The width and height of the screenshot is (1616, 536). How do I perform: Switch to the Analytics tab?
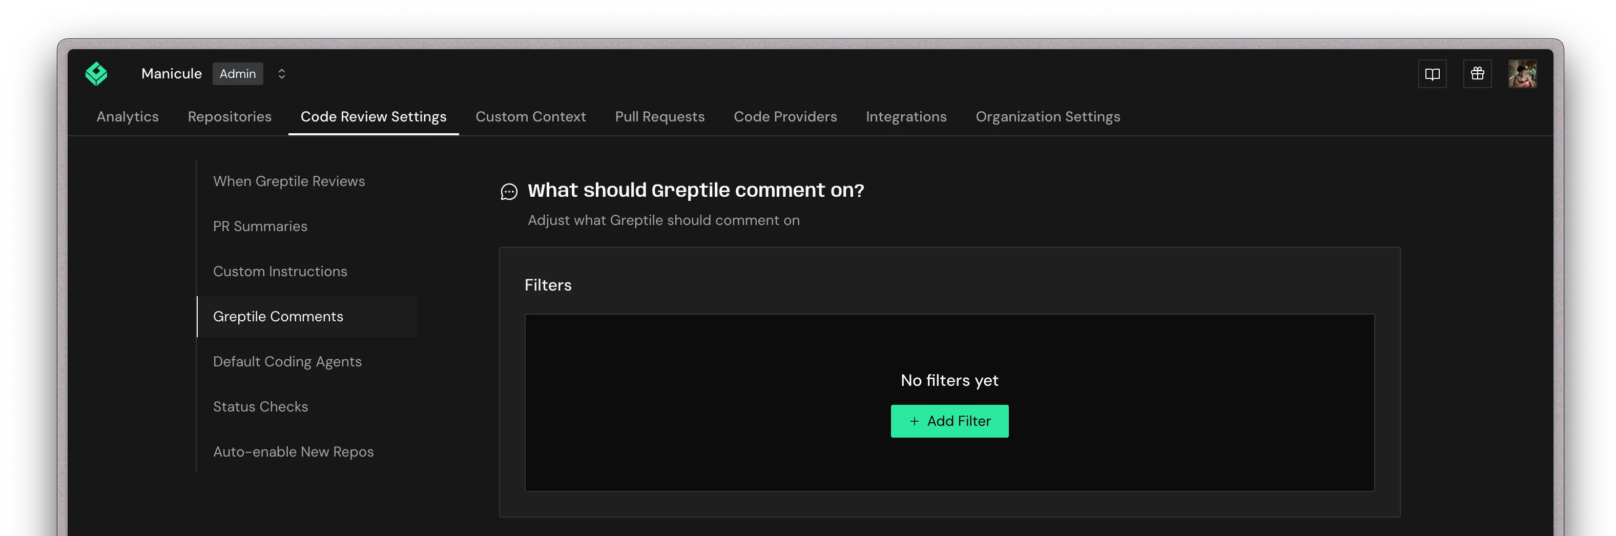(128, 117)
